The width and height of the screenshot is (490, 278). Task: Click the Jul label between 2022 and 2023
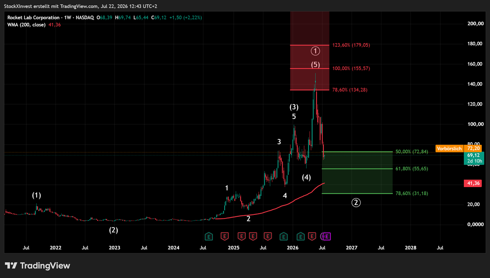pos(85,247)
